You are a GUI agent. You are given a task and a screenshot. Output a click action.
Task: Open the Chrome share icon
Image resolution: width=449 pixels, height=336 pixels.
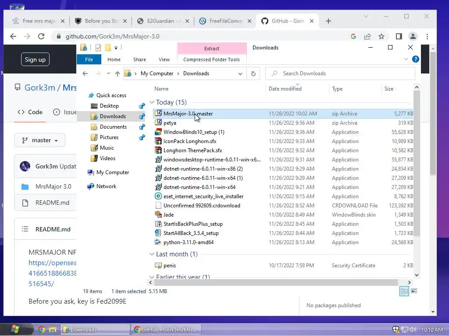(367, 36)
